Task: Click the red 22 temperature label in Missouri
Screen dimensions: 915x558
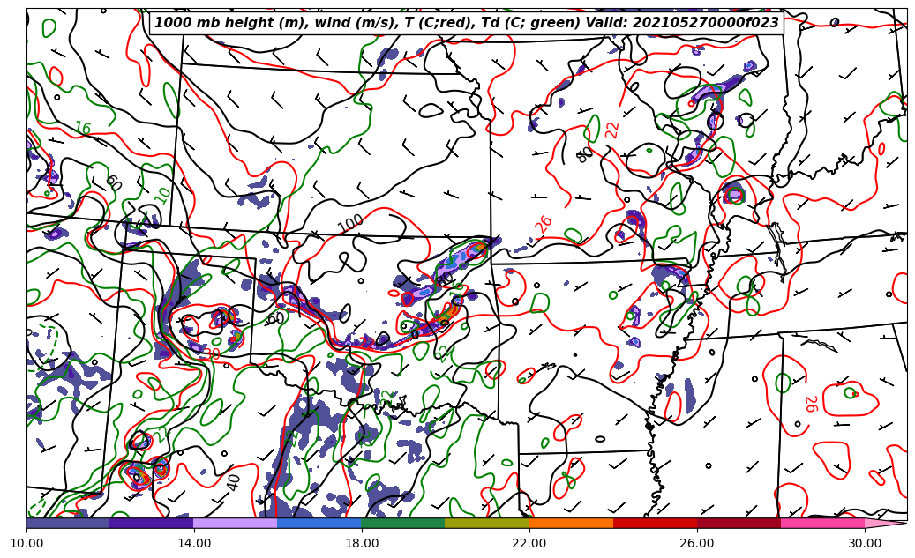Action: (x=611, y=130)
